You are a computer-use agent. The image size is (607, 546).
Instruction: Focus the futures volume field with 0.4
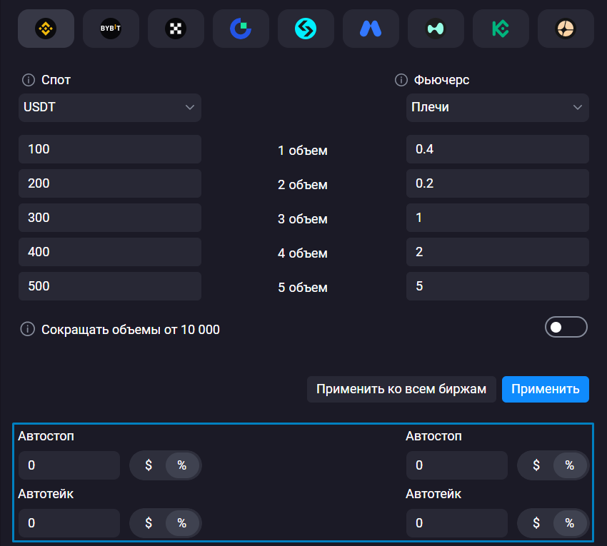[x=498, y=149]
